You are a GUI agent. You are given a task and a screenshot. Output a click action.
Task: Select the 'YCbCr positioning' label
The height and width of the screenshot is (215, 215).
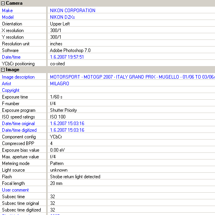[18, 64]
